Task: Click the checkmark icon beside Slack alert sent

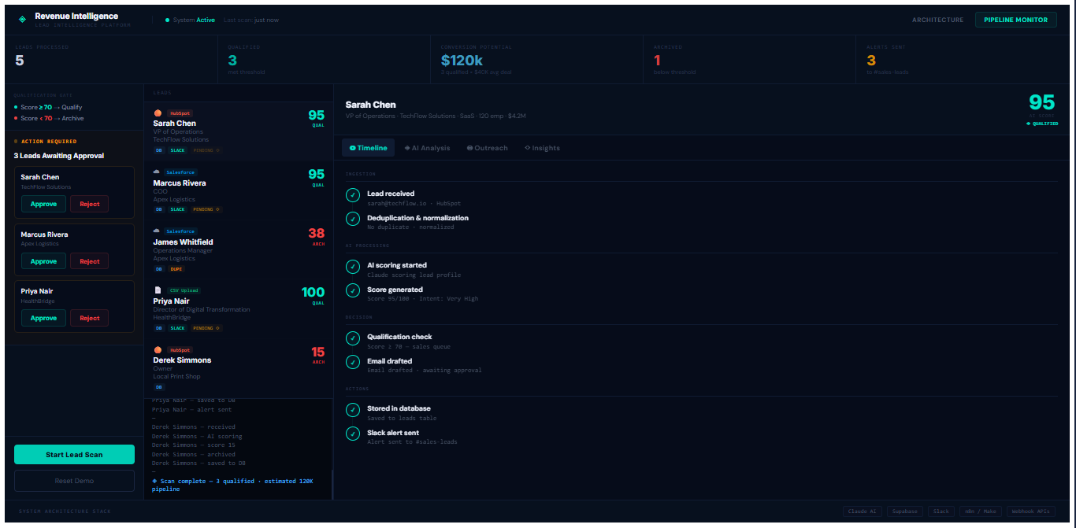Action: tap(353, 434)
